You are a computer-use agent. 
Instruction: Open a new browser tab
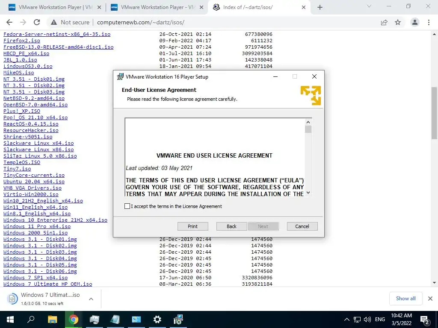tap(320, 7)
